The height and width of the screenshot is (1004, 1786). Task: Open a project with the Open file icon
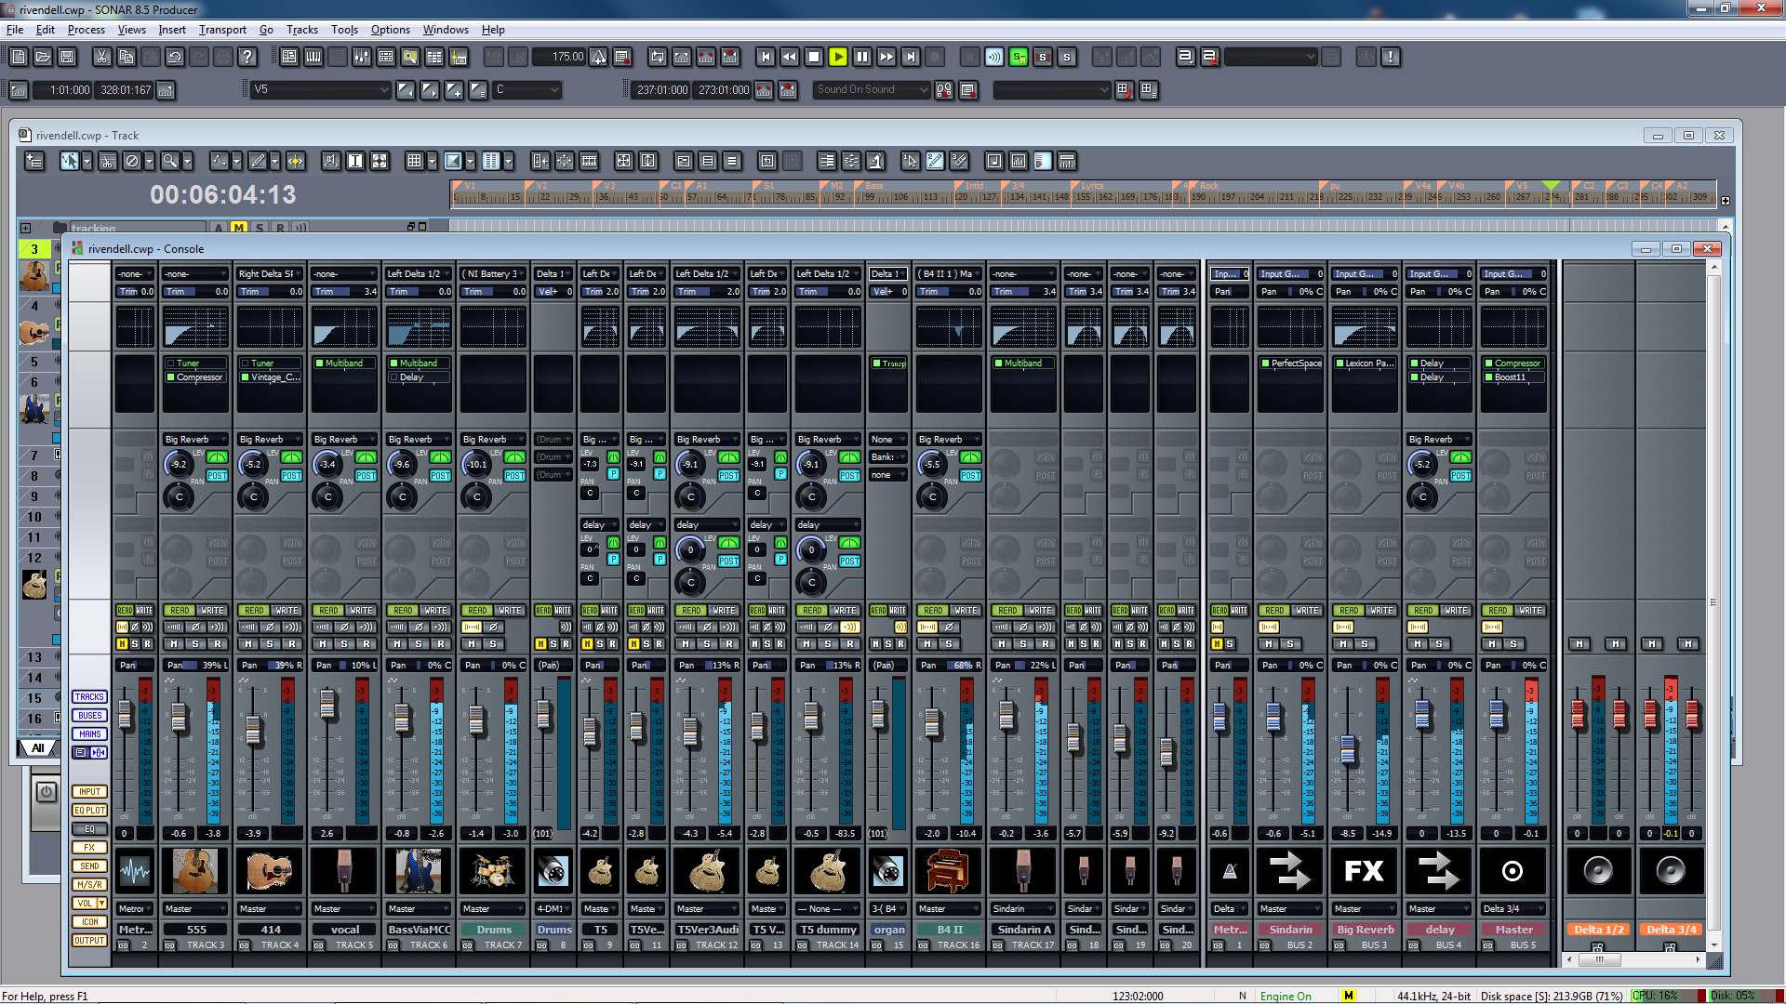click(x=43, y=57)
